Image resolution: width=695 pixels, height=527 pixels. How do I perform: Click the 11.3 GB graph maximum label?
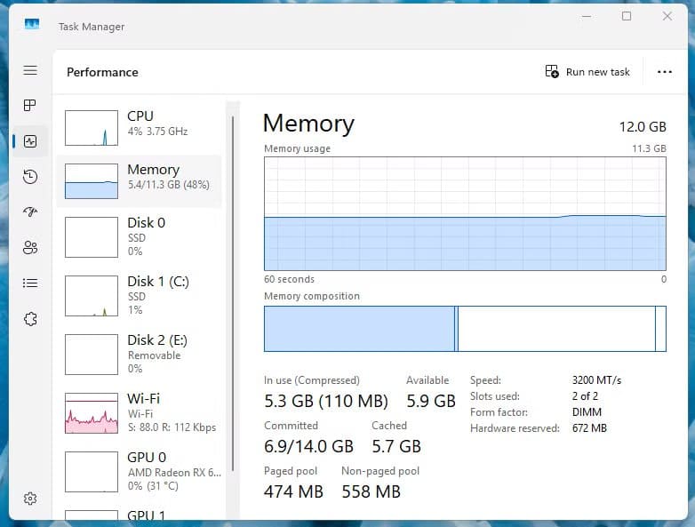649,148
